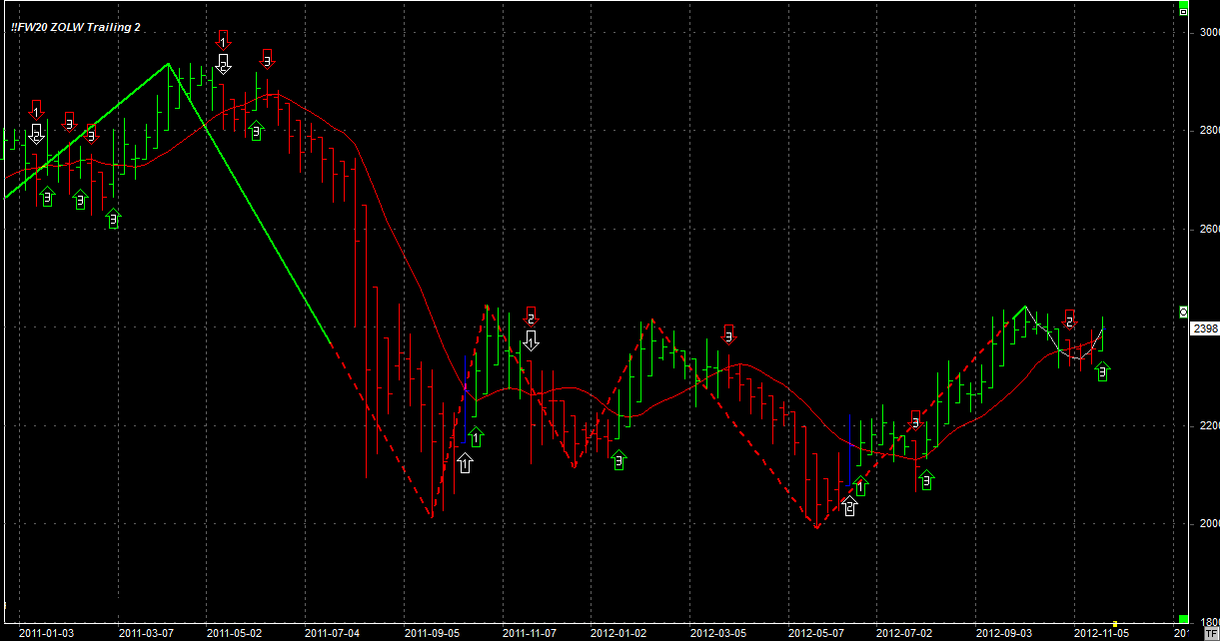Image resolution: width=1220 pixels, height=641 pixels.
Task: Click the red down-arrow 1 signal near 2011-05-02
Action: (x=224, y=39)
